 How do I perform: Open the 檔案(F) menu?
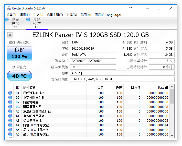pyautogui.click(x=11, y=15)
